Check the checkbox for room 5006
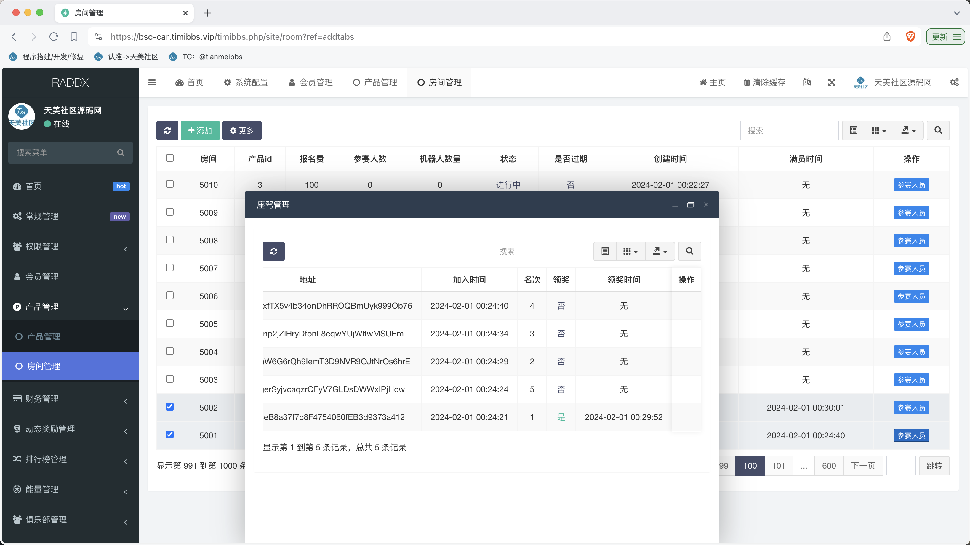Viewport: 970px width, 545px height. point(170,296)
